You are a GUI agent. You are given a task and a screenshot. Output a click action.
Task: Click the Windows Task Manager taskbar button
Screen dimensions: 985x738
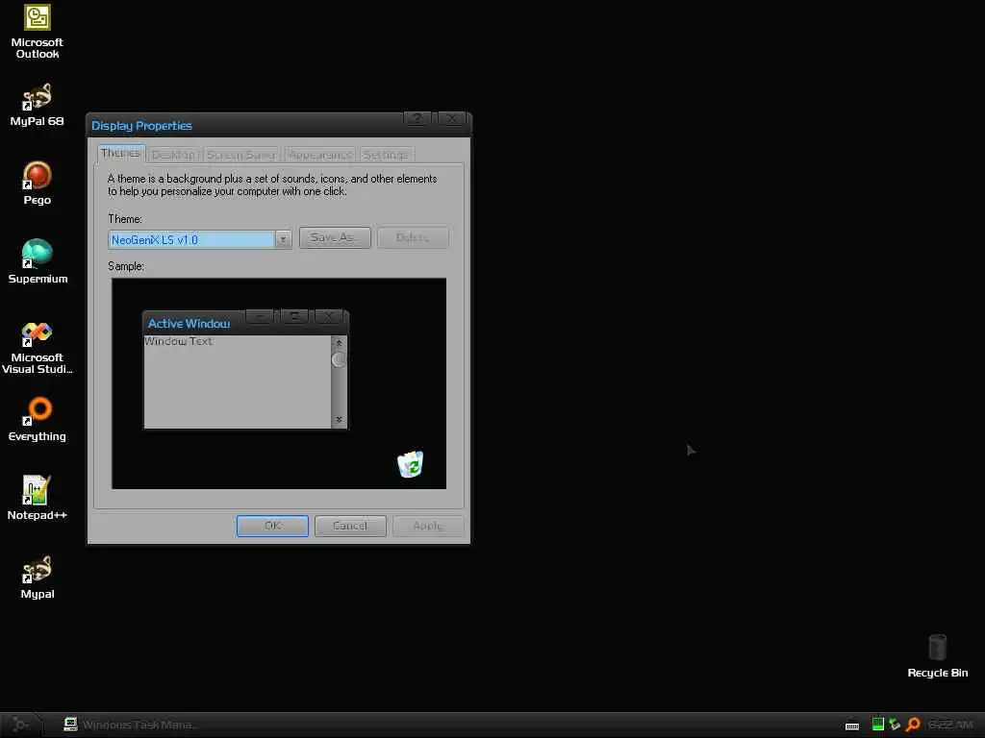click(x=131, y=725)
